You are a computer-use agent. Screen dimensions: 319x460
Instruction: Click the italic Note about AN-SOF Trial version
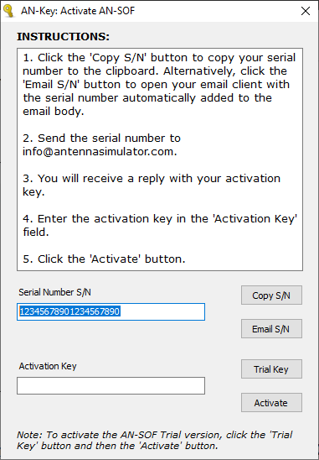pyautogui.click(x=155, y=441)
